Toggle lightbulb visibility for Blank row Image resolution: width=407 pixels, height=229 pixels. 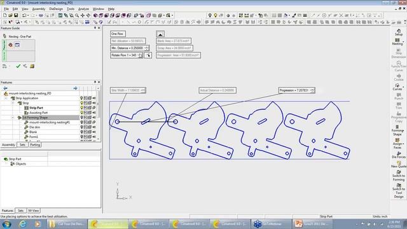pyautogui.click(x=81, y=132)
